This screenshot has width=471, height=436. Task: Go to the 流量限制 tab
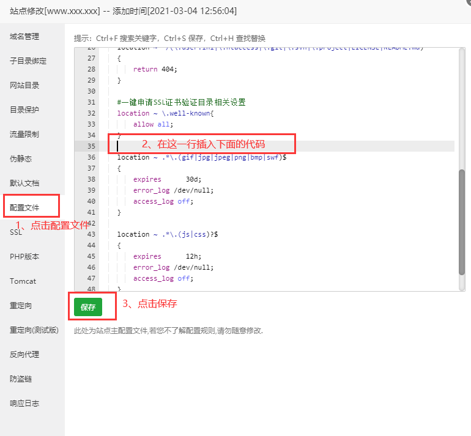[24, 135]
